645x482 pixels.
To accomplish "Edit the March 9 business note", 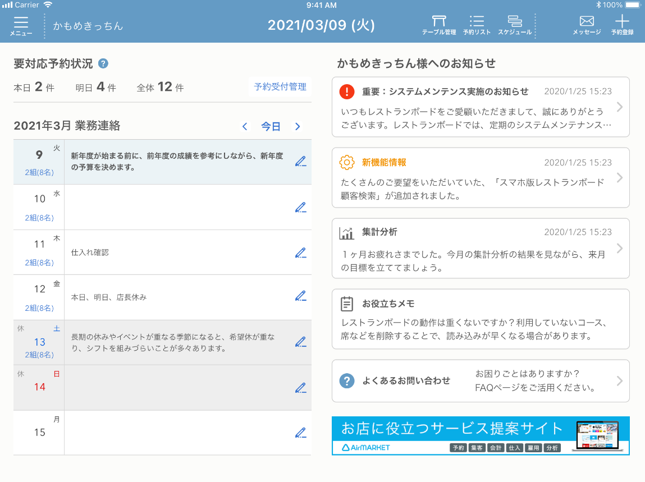I will pyautogui.click(x=301, y=162).
